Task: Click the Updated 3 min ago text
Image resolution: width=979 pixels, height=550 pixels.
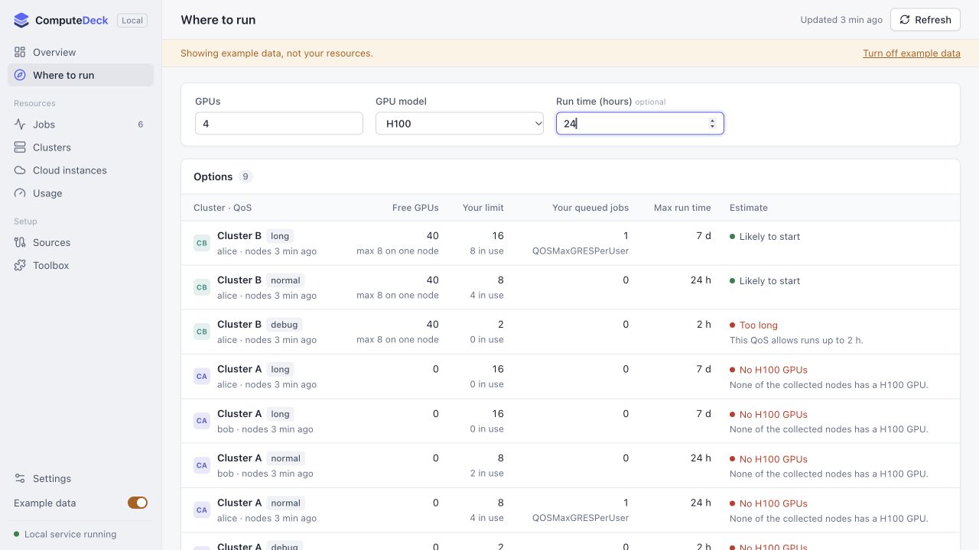Action: [841, 20]
